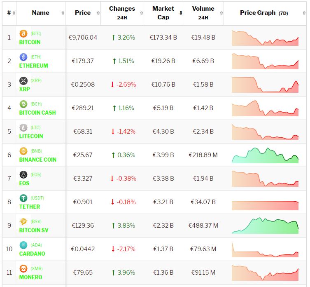Click the Monero orange coin icon
Viewport: 310px width, 287px height.
[23, 268]
